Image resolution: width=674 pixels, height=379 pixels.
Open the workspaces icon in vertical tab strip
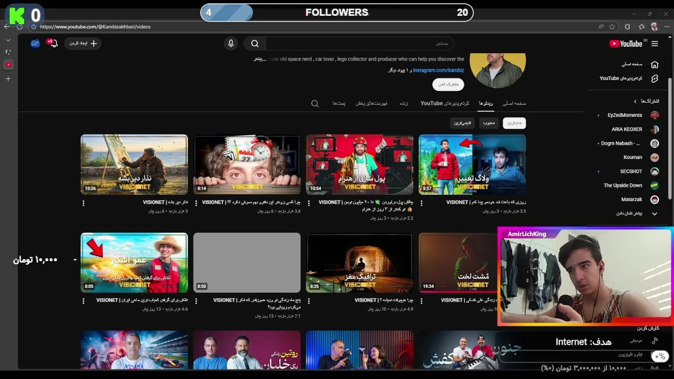[8, 52]
